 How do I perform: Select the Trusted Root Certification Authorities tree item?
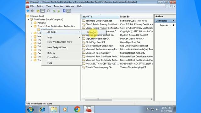(x=56, y=26)
